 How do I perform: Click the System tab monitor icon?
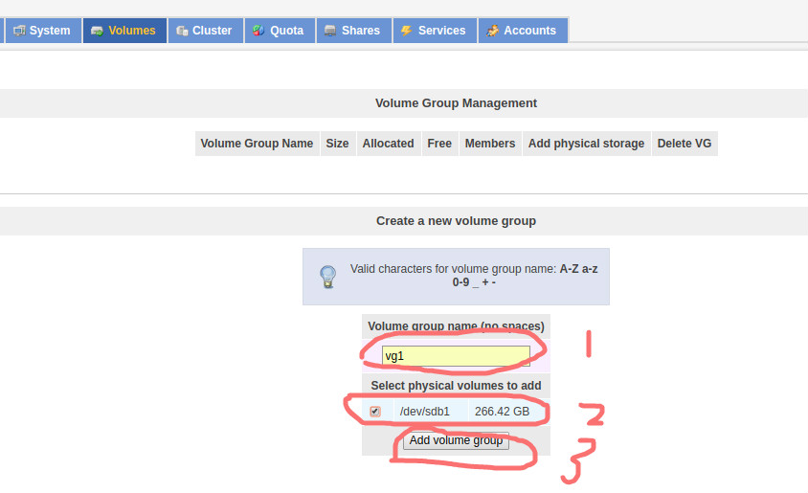(x=19, y=31)
